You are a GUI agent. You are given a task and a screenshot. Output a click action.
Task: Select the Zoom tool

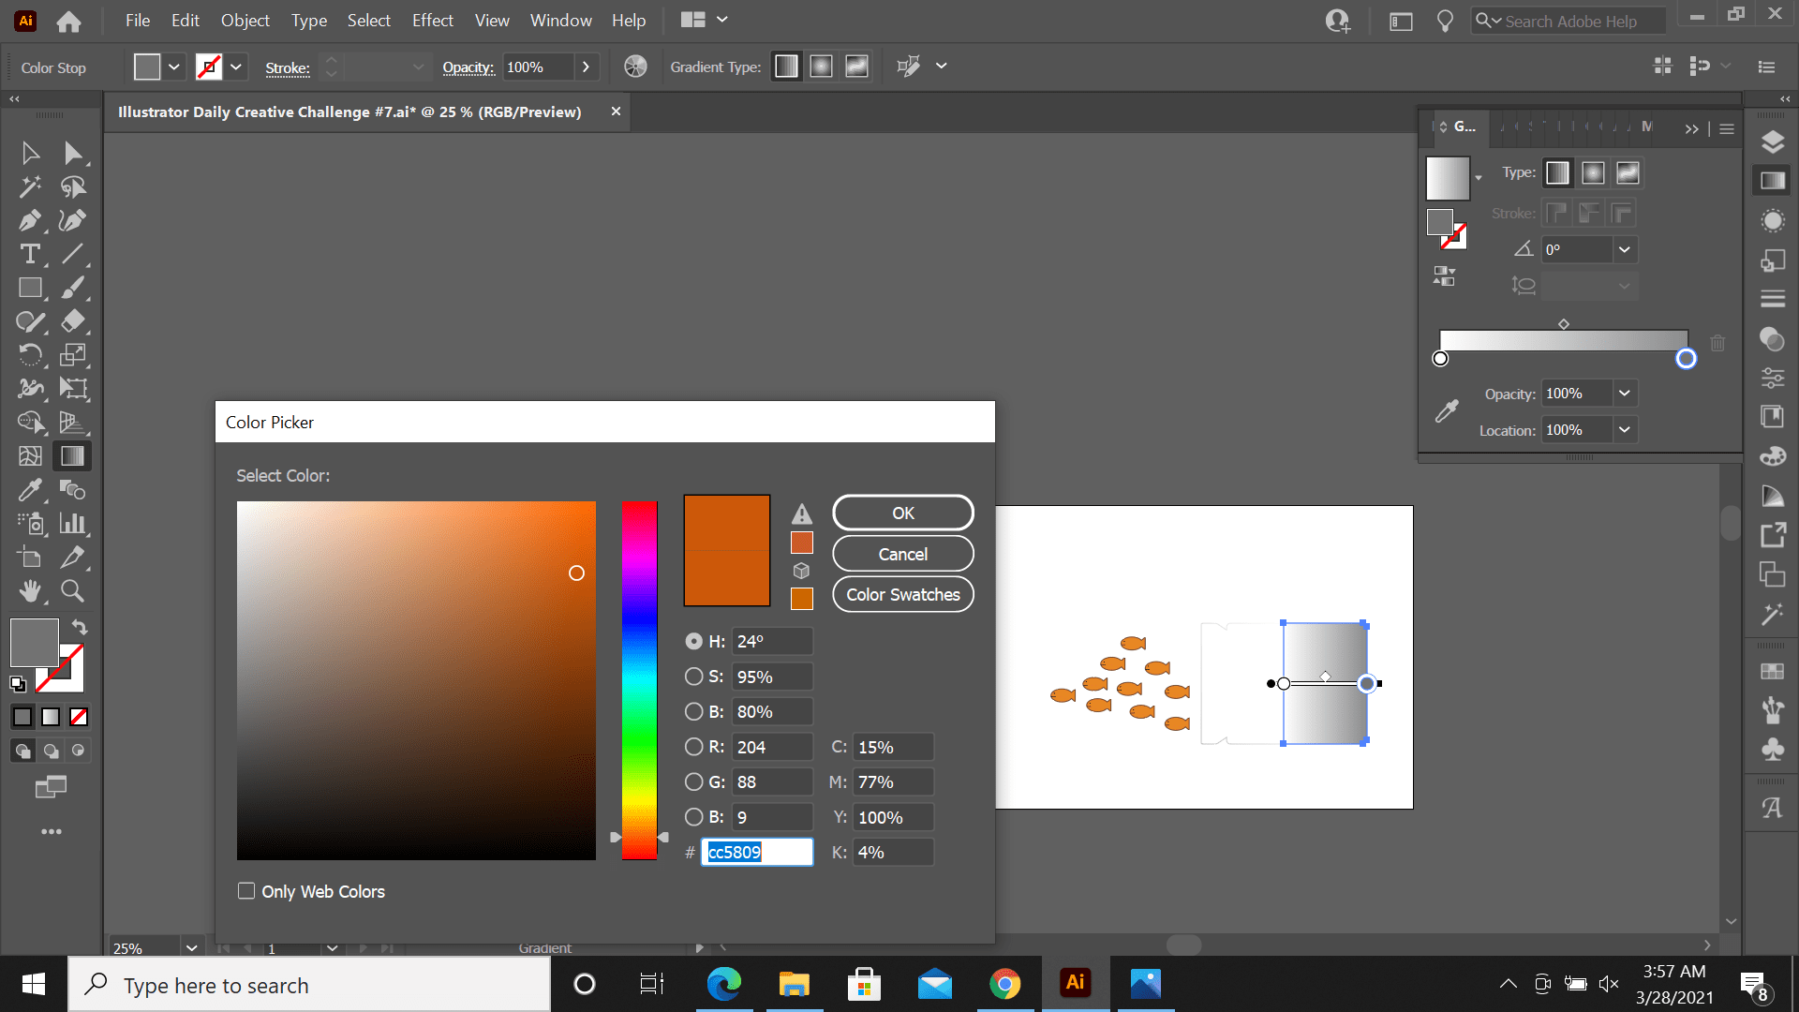click(x=72, y=590)
